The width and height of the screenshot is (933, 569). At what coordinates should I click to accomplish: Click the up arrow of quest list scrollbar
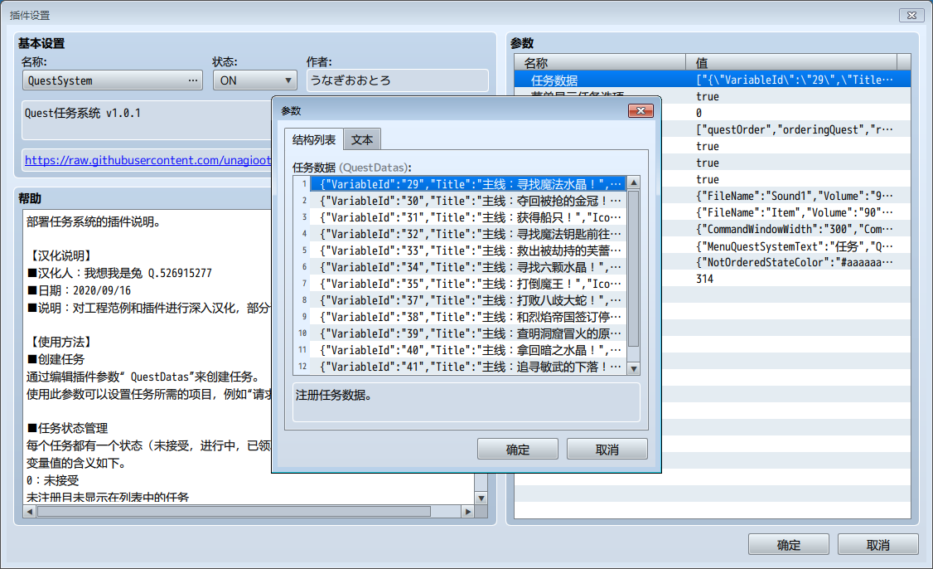pos(634,183)
